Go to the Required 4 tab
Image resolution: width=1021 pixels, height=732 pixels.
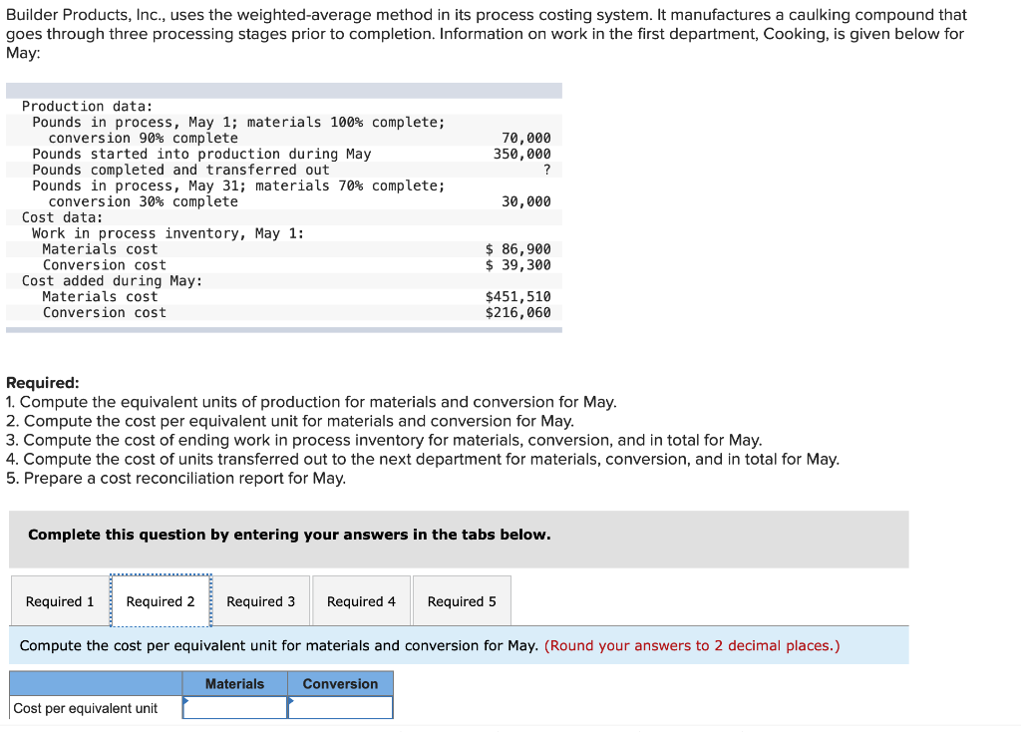pyautogui.click(x=361, y=601)
